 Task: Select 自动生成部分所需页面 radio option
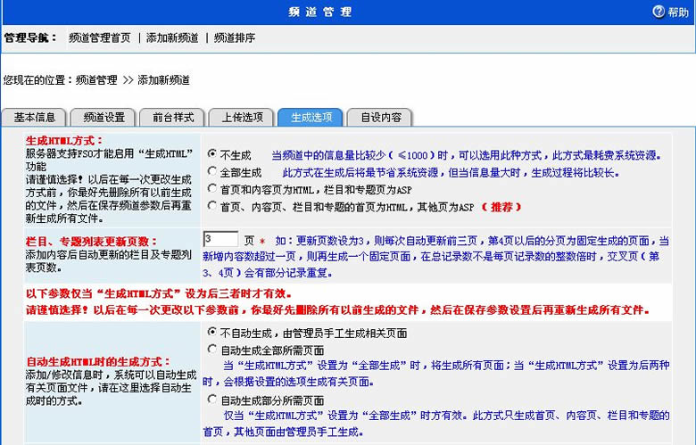pyautogui.click(x=212, y=400)
